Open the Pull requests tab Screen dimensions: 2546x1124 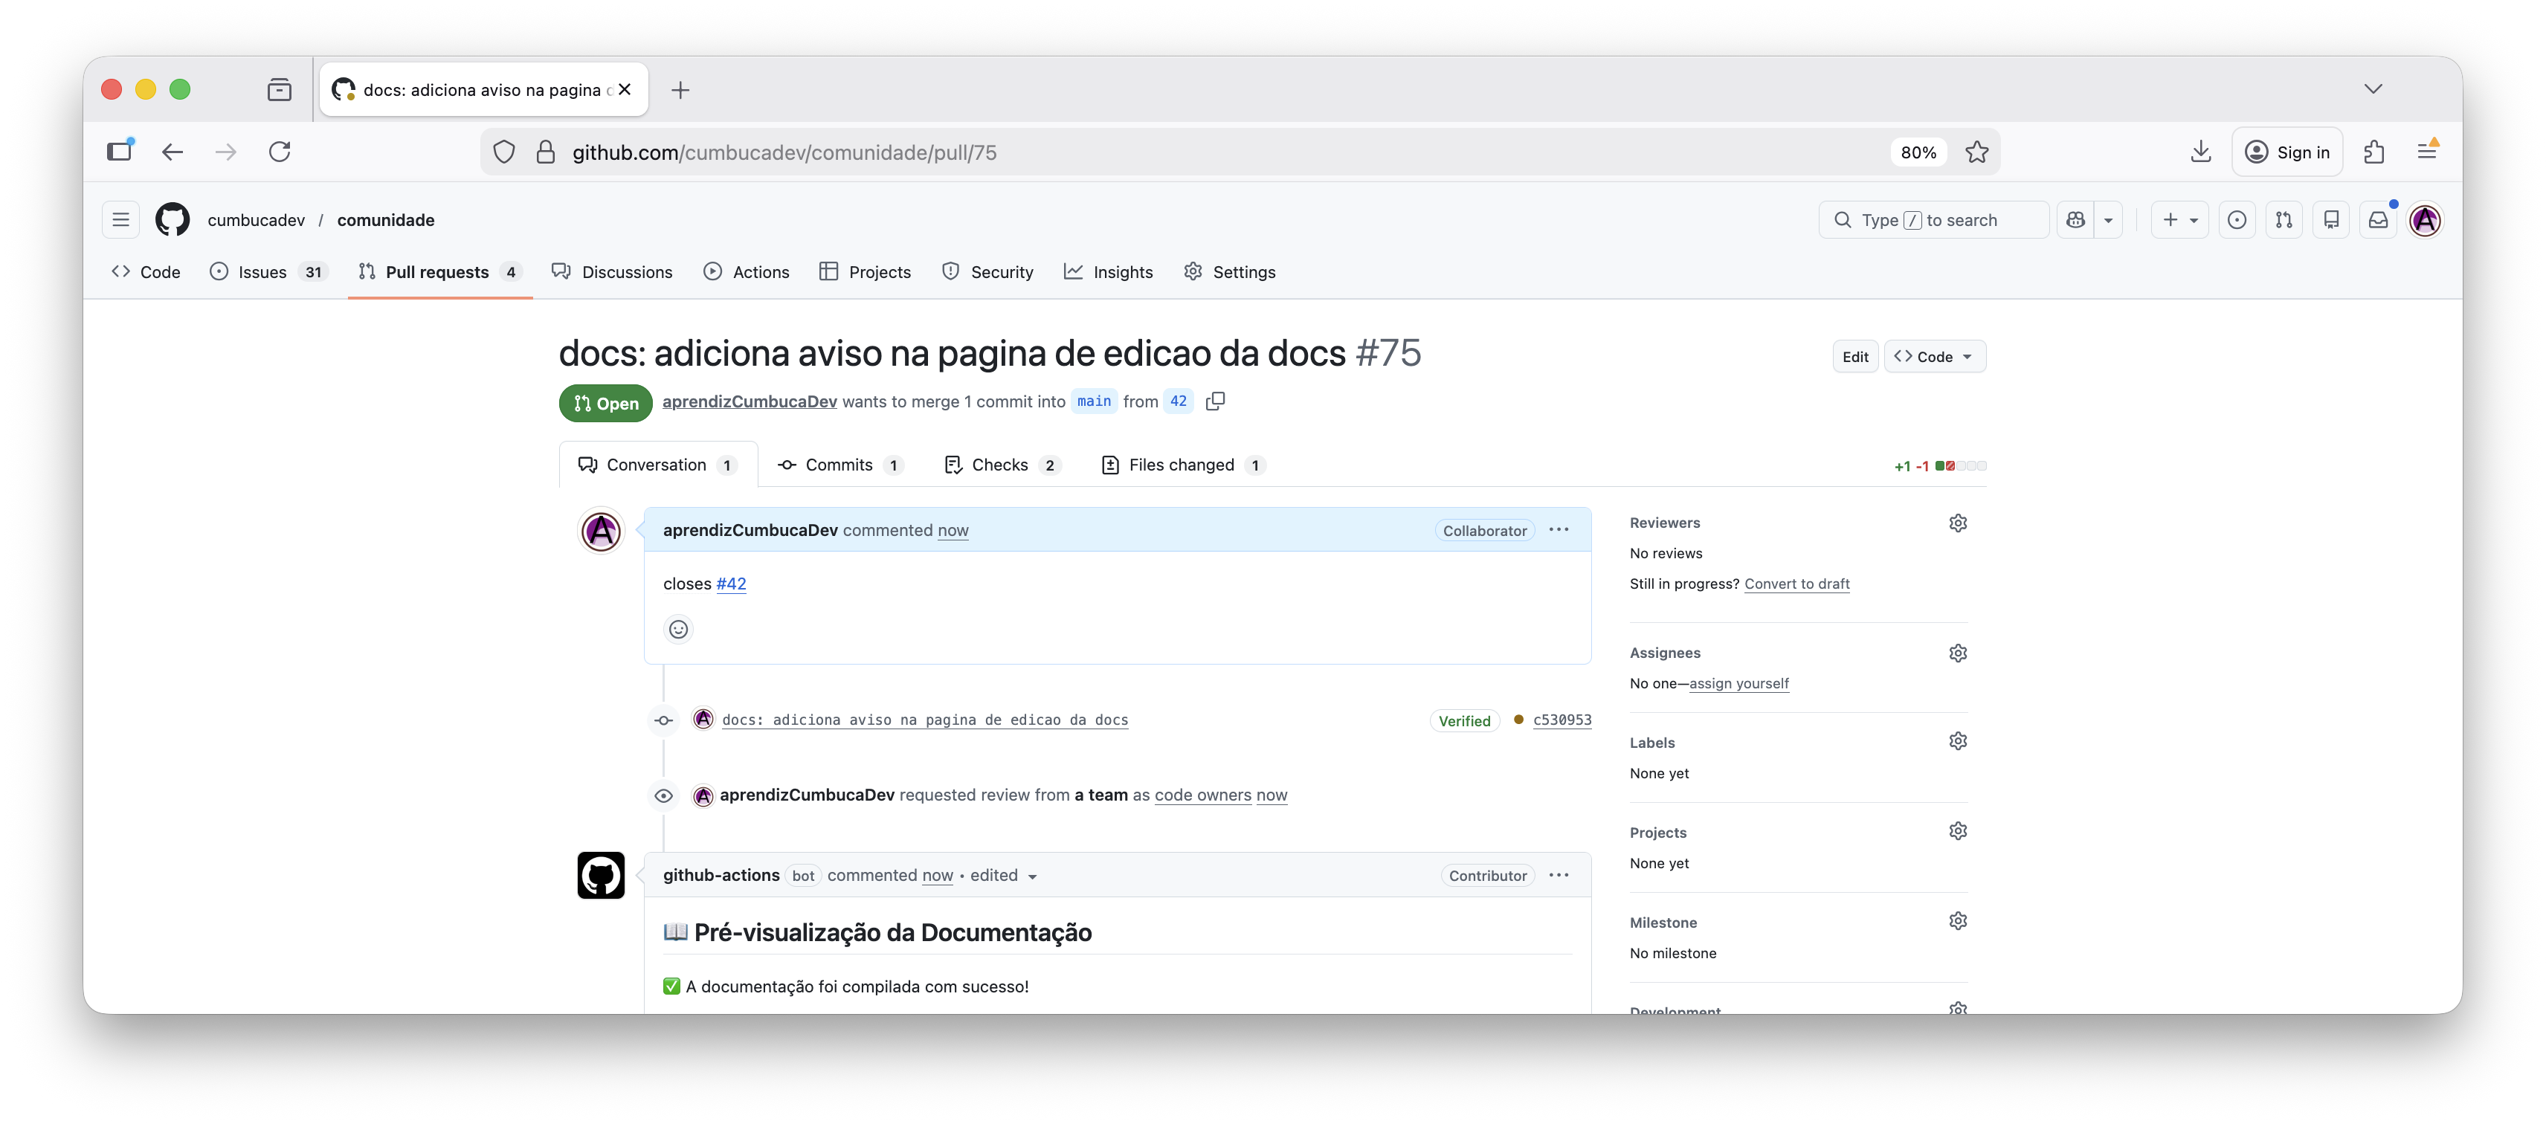tap(439, 271)
